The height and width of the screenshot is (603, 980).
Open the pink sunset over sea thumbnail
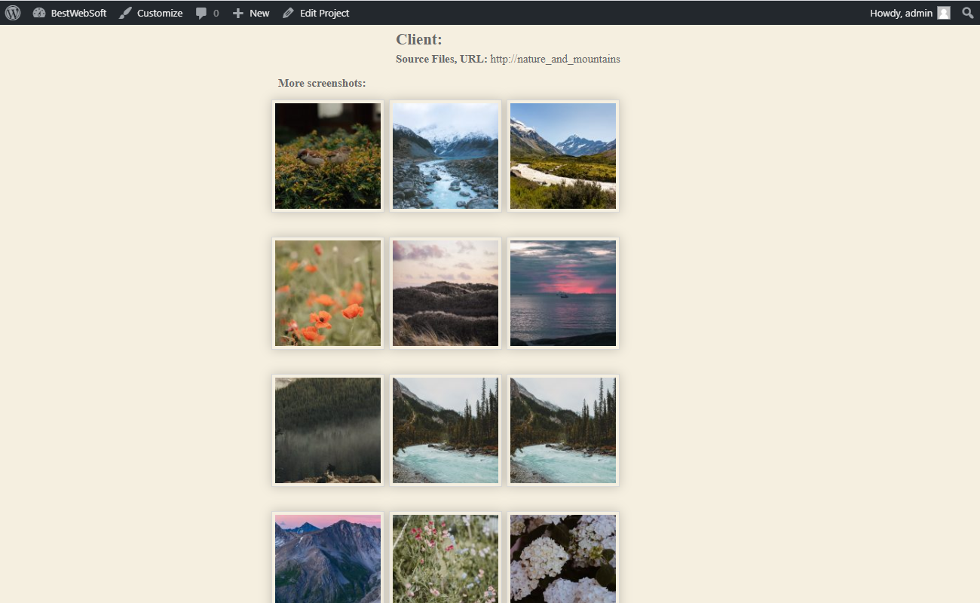click(563, 293)
